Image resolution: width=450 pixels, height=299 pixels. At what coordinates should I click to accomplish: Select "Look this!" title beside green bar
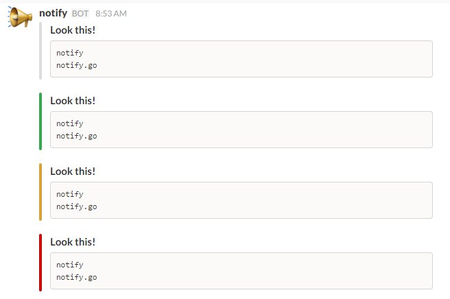pyautogui.click(x=73, y=101)
